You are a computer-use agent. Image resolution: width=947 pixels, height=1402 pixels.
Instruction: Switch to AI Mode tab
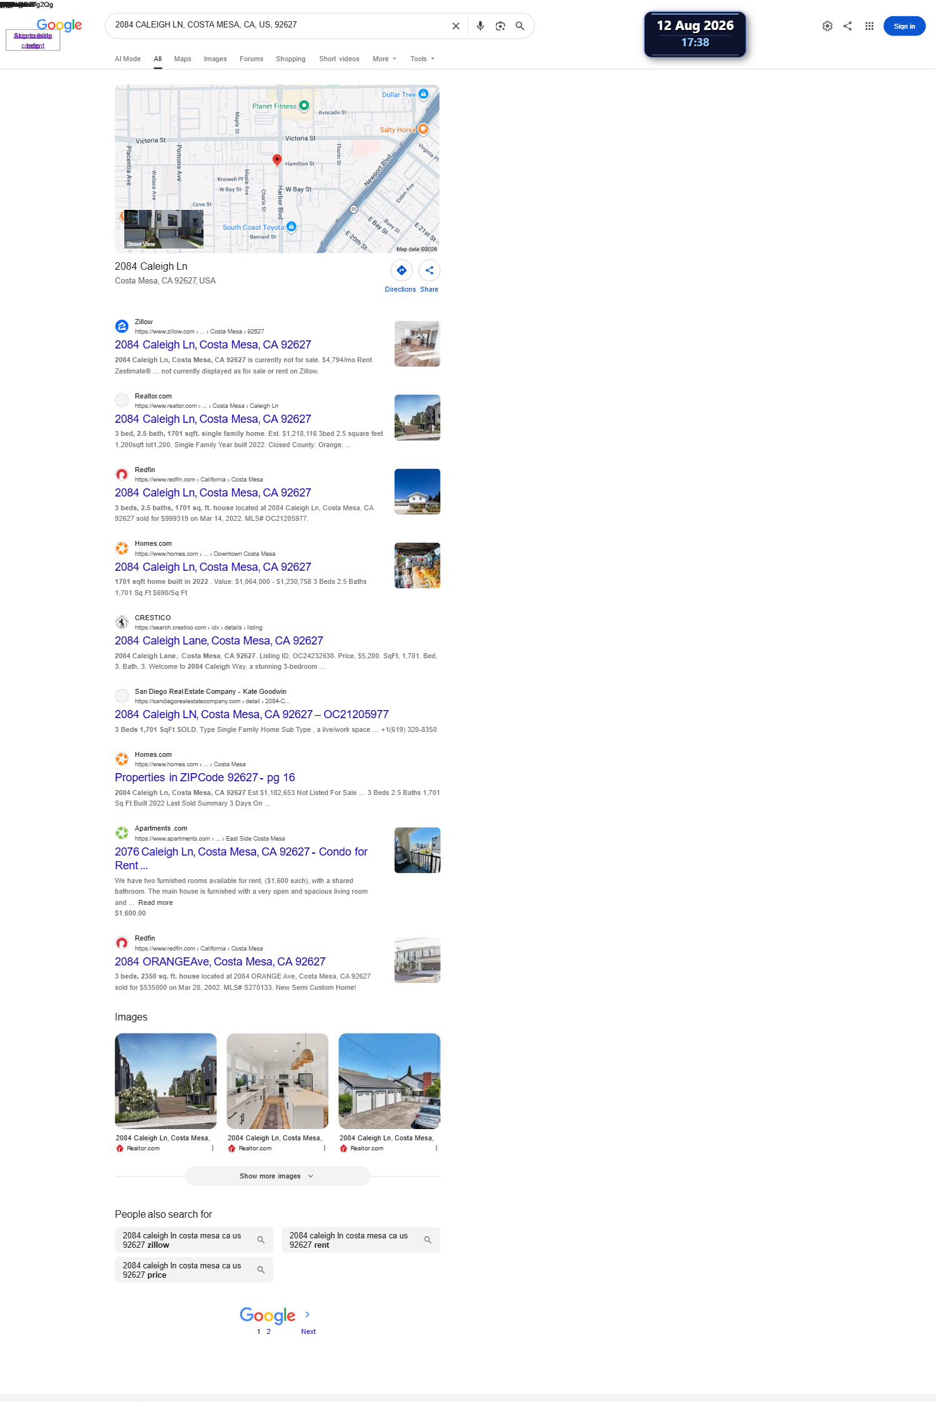pyautogui.click(x=127, y=59)
